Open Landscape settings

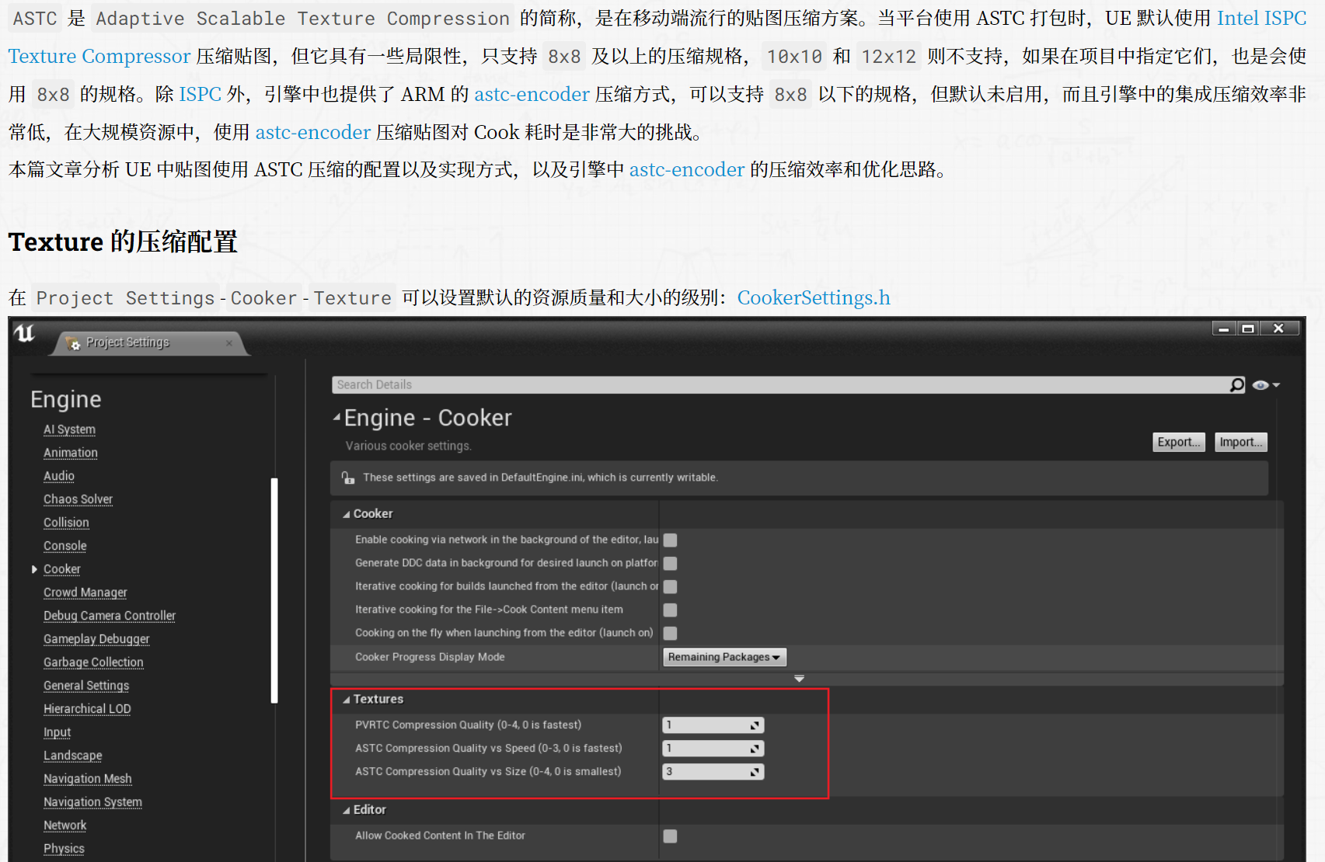pos(73,756)
